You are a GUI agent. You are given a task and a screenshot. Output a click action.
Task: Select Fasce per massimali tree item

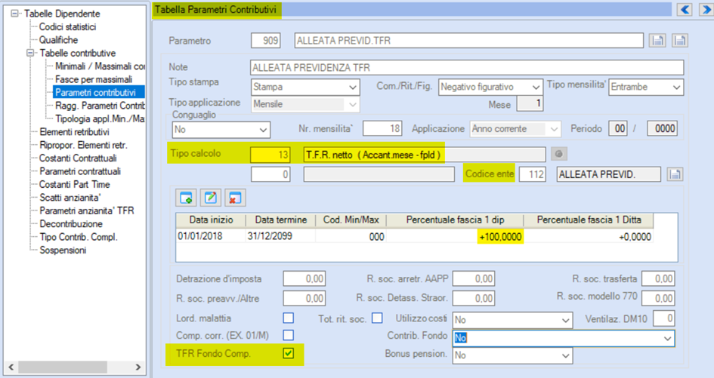(94, 80)
